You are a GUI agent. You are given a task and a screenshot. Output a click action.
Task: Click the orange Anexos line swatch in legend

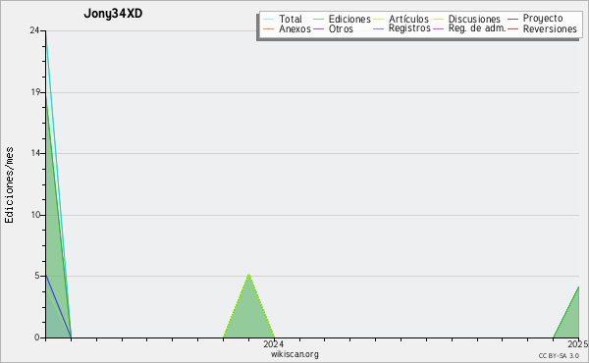click(x=269, y=28)
